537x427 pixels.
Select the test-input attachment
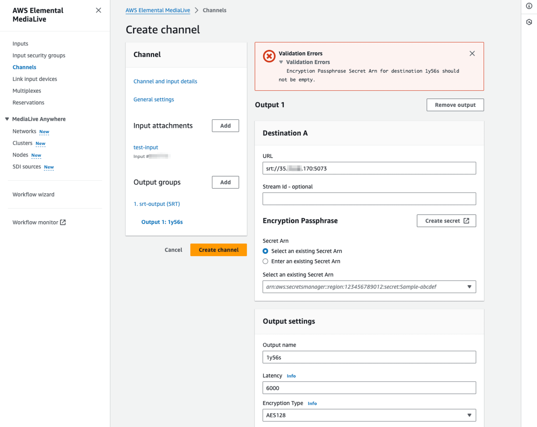click(146, 147)
